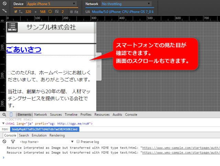Click the console filter funnel icon

pyautogui.click(x=13, y=142)
